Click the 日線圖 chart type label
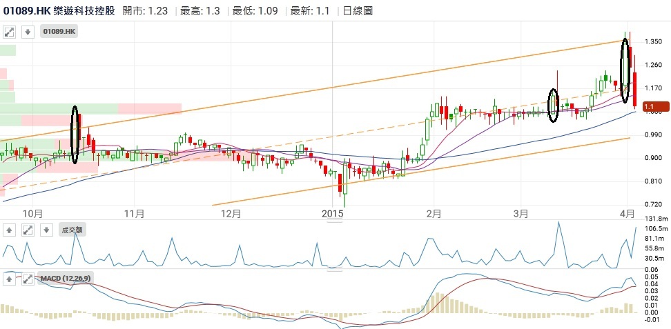 pos(358,11)
